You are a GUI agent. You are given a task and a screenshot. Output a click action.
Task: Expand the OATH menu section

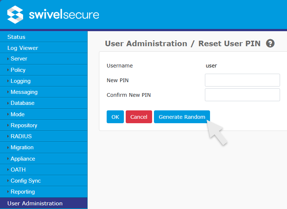tap(18, 170)
